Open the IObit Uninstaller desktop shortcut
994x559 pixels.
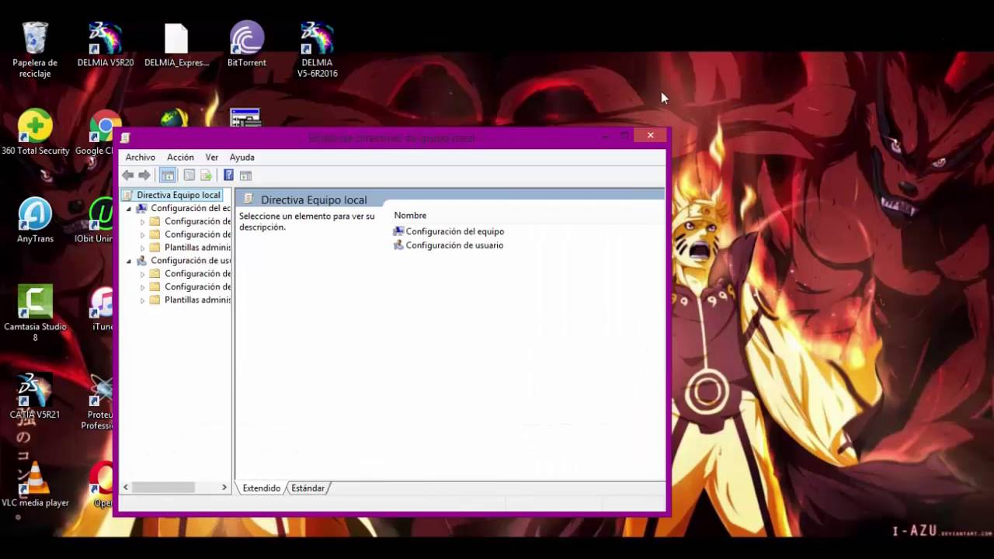(101, 220)
